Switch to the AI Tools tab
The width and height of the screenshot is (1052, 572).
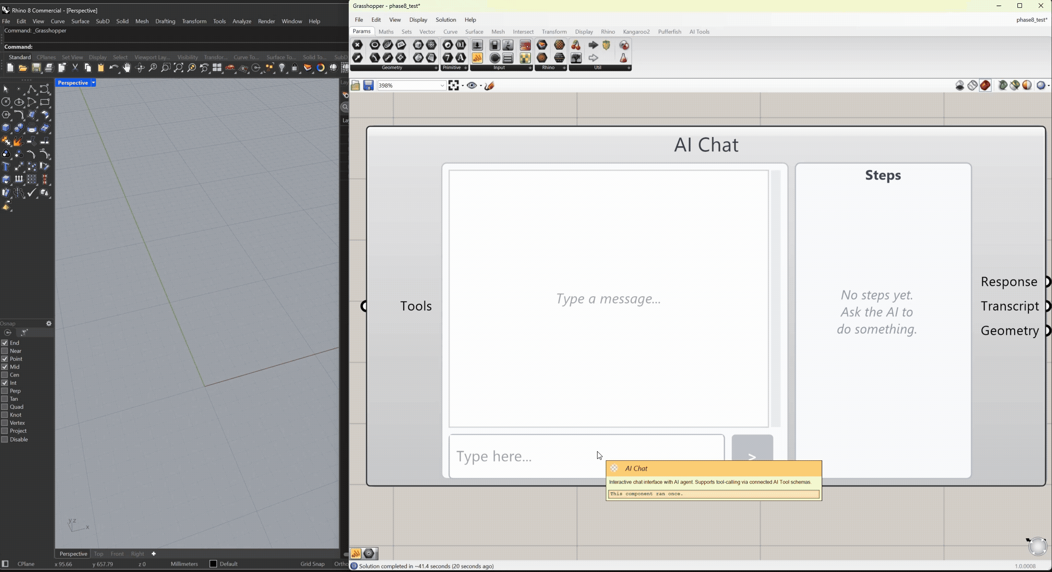(x=699, y=32)
